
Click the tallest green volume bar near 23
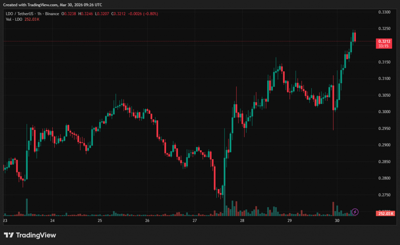pyautogui.click(x=27, y=207)
